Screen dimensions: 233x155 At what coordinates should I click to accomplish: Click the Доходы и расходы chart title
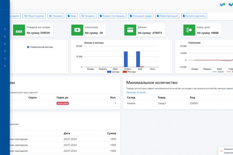tap(94, 43)
